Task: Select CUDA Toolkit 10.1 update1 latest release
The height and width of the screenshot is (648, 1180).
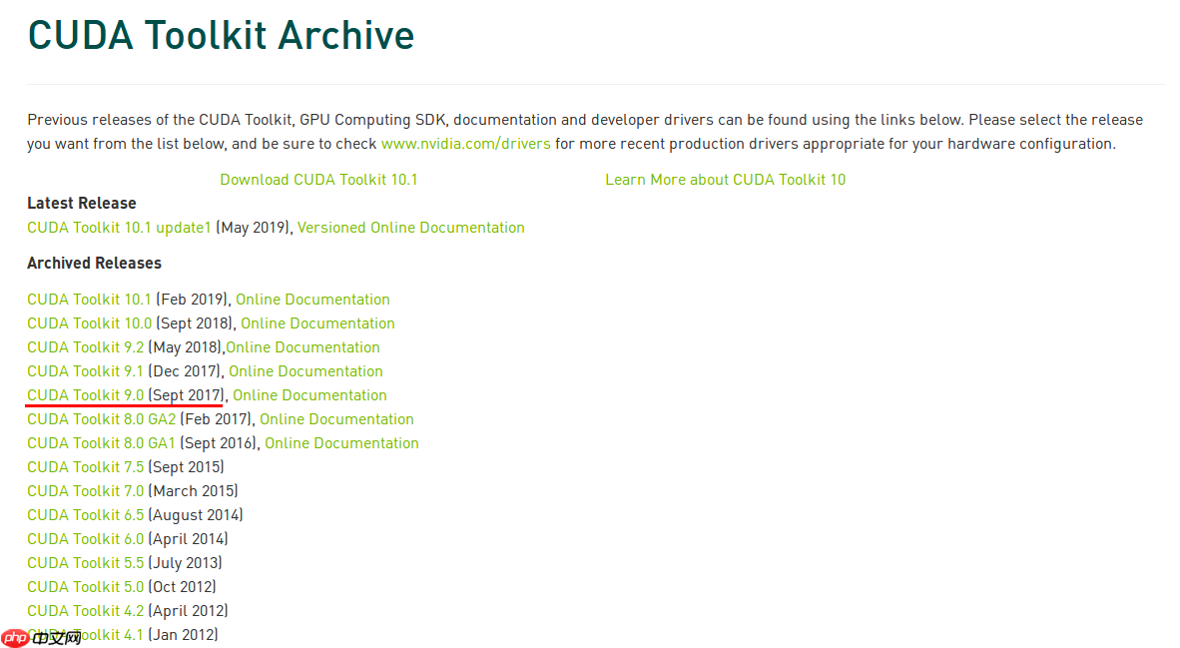Action: 119,228
